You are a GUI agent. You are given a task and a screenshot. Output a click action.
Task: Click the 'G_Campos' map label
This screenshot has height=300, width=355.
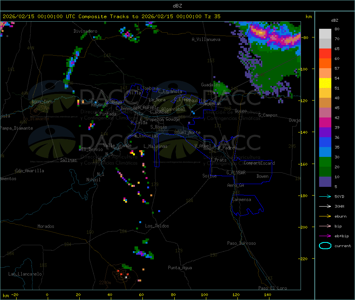(268, 115)
